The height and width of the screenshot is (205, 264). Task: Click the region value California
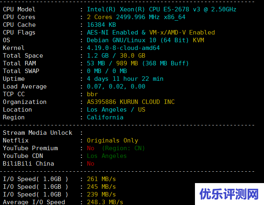[x=105, y=117]
